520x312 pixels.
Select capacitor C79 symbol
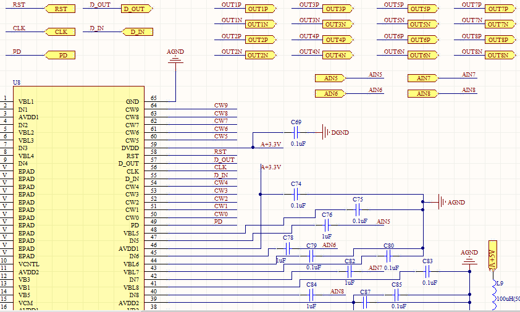[311, 256]
